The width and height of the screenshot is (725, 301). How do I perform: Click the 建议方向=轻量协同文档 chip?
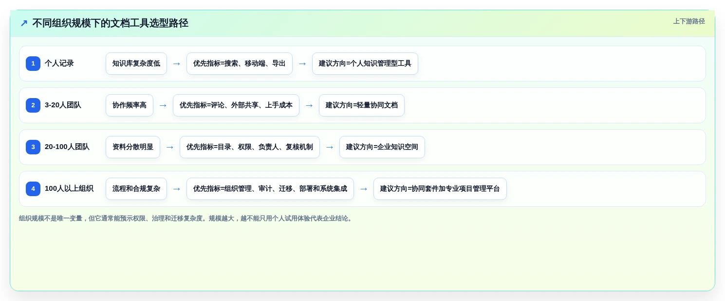click(362, 105)
